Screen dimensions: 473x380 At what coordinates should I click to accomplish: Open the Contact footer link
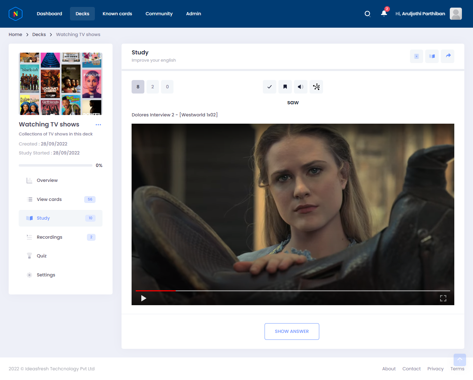411,369
